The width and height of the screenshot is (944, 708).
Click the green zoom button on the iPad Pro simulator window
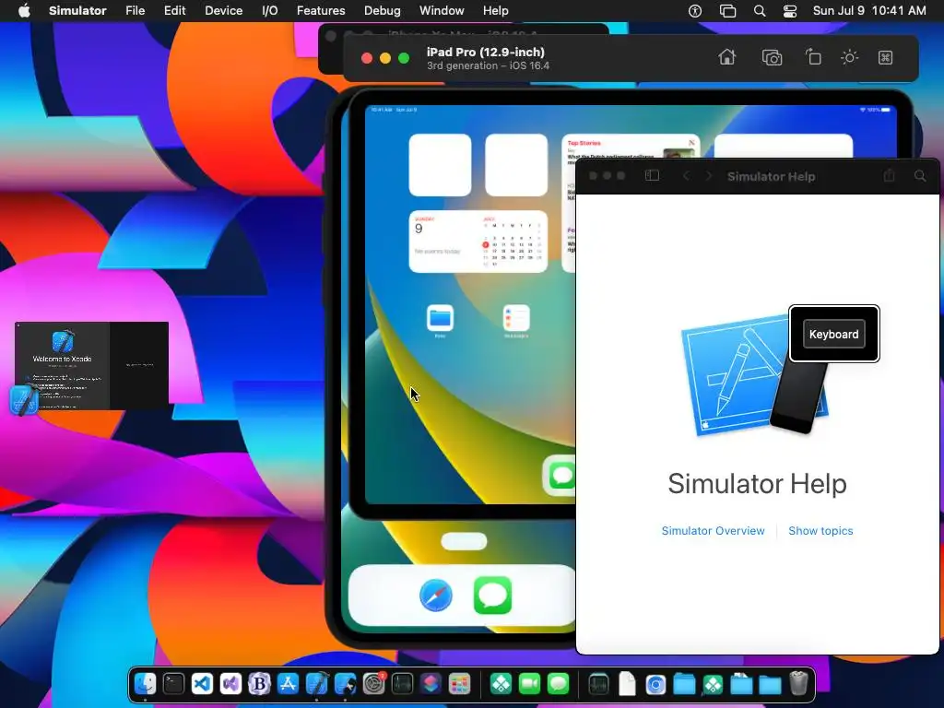point(404,58)
